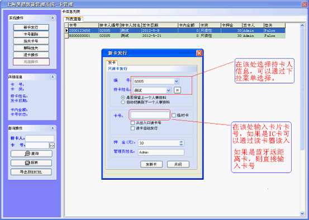Screen dimensions: 309x220
Task: Click the >> button beside card number field
Action: point(52,146)
